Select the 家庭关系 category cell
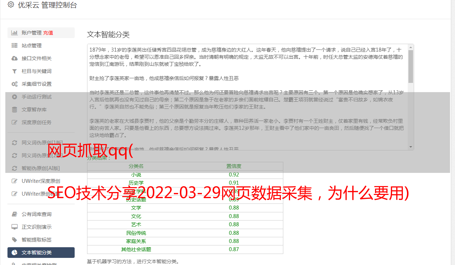The image size is (455, 265). pos(136,241)
